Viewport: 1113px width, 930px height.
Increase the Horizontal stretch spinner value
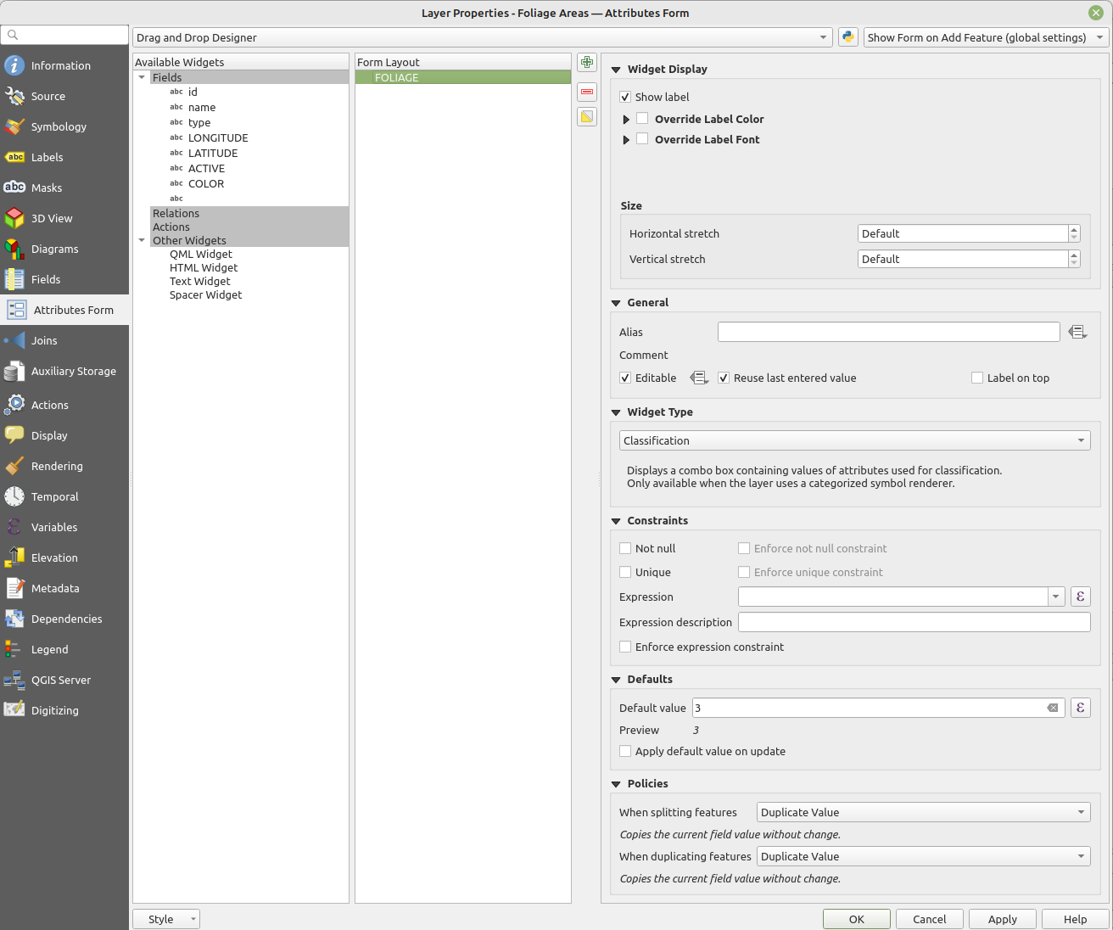point(1074,229)
